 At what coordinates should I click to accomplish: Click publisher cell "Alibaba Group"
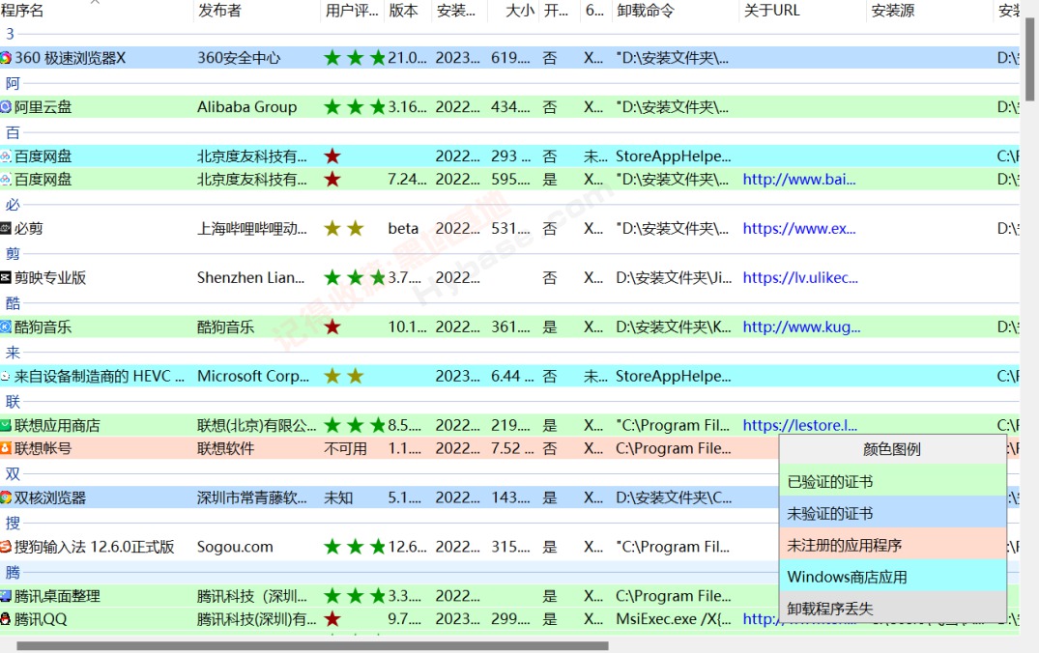point(246,107)
